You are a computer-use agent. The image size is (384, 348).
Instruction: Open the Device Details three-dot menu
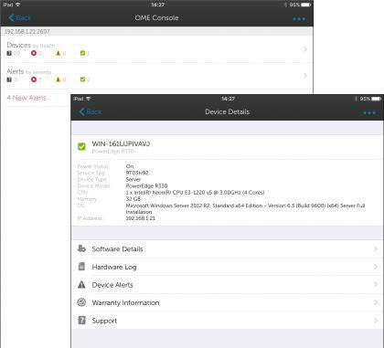click(x=369, y=113)
